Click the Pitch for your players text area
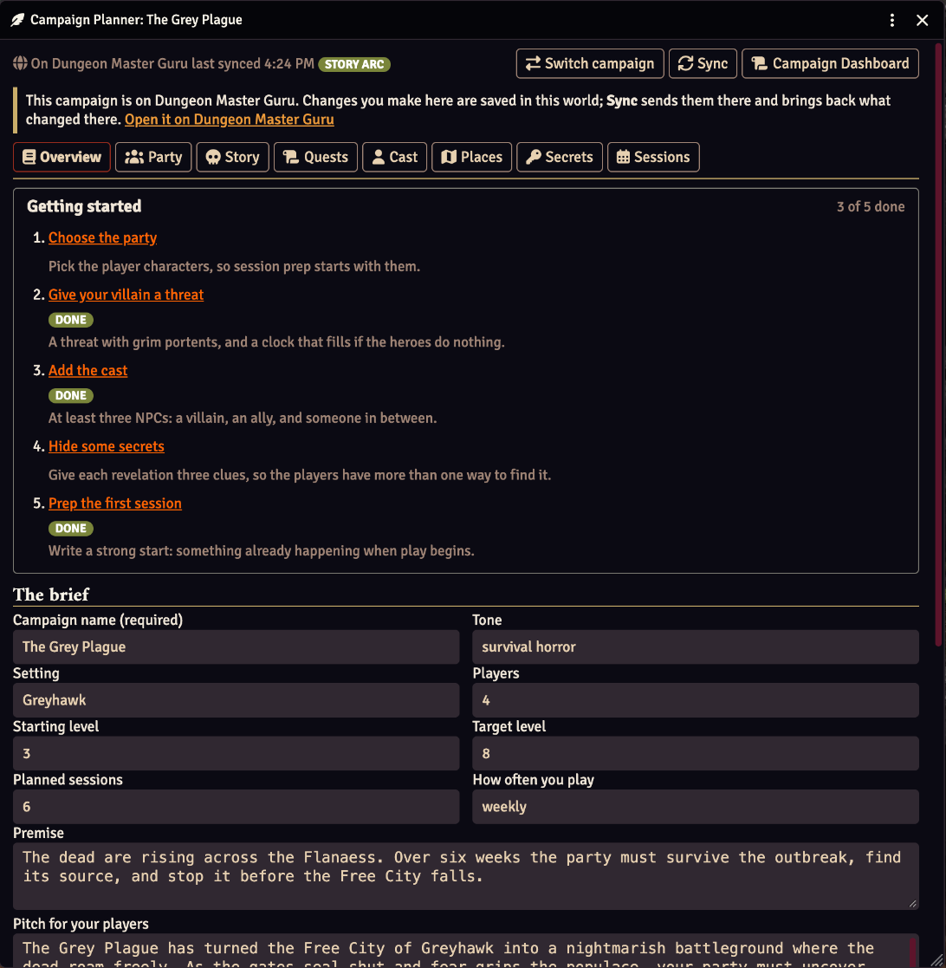This screenshot has height=968, width=946. click(466, 951)
